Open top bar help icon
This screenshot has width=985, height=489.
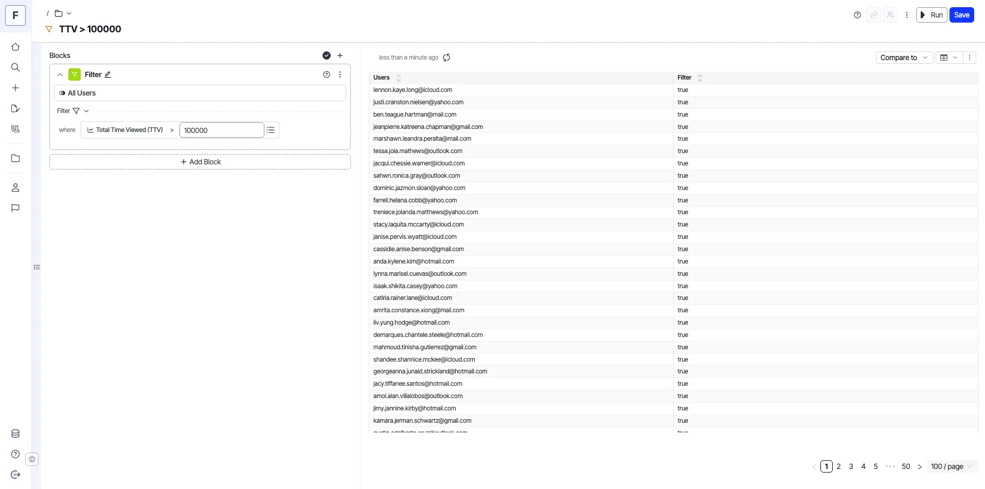point(857,15)
